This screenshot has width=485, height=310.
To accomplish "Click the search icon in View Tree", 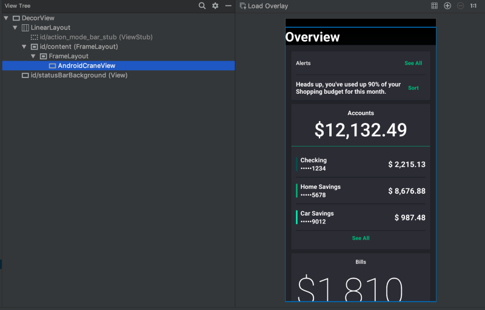I will pos(202,5).
